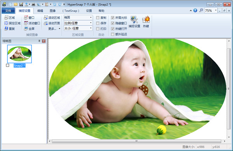The image size is (233, 151).
Task: Click the paste clipboard icon
Action: 47,4
